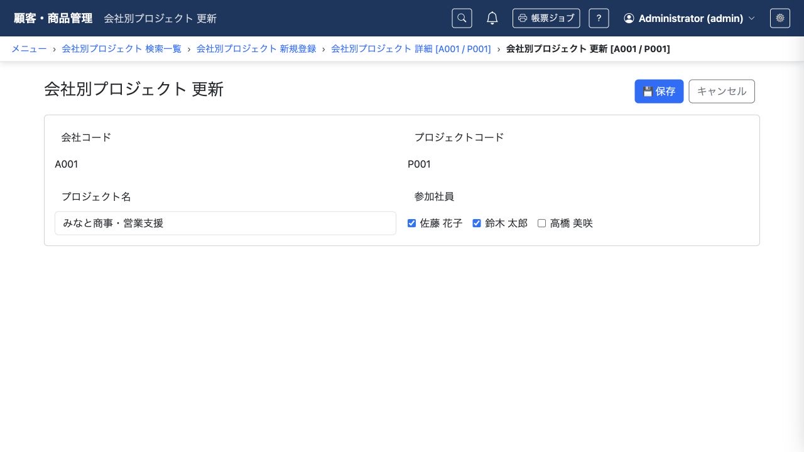Click the プロジェクト名 field label
Screen dimensions: 804x452
96,196
